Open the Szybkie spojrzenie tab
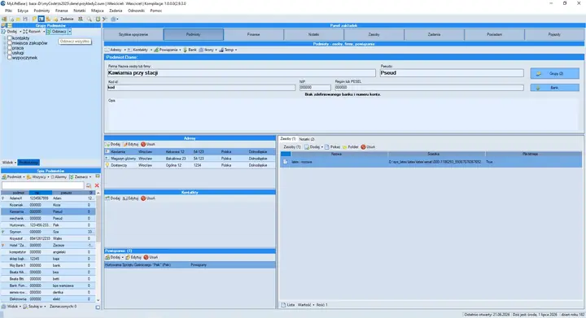The image size is (586, 318). point(133,34)
